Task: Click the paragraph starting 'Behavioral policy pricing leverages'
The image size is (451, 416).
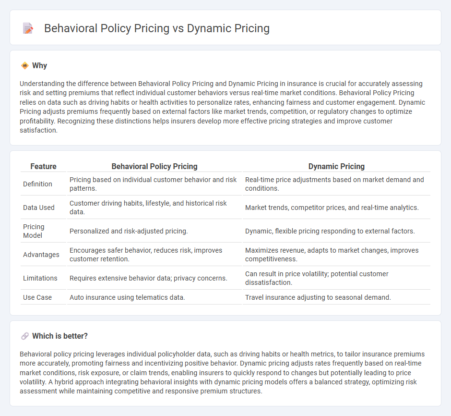Action: coord(222,373)
